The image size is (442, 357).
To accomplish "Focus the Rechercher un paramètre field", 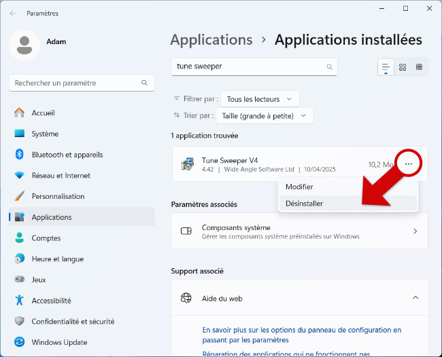I will click(82, 83).
